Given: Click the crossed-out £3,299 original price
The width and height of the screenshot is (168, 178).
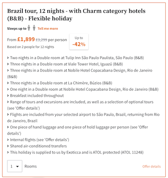Looking at the screenshot, I should click(41, 40).
